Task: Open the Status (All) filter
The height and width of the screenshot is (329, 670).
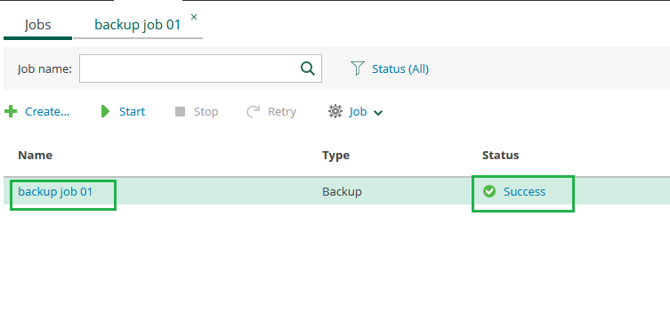Action: (x=400, y=68)
